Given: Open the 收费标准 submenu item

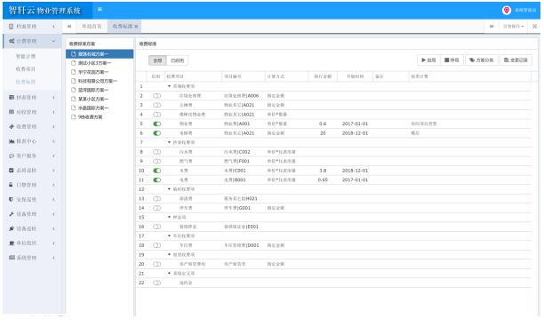Looking at the screenshot, I should [26, 82].
